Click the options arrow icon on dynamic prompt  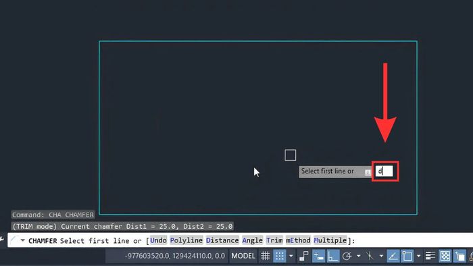[x=368, y=172]
